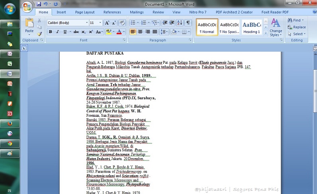Insert a numbered list
Viewport: 317px width, 194px height.
(x=143, y=23)
